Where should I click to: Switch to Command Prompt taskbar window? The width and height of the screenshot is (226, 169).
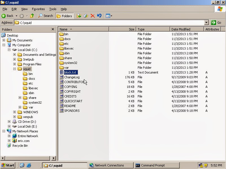(x=157, y=165)
